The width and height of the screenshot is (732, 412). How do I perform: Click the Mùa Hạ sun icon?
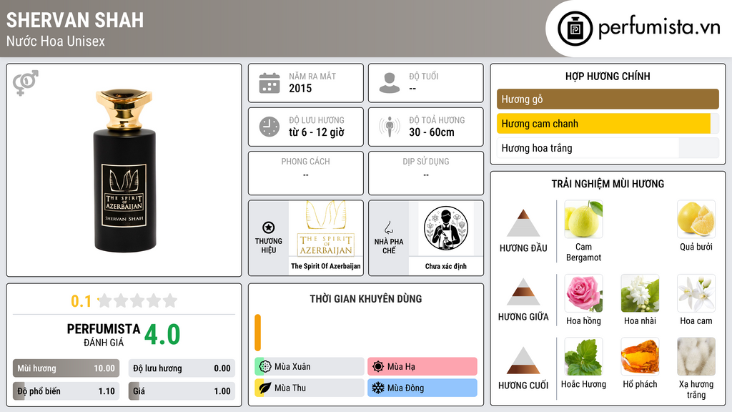point(378,366)
